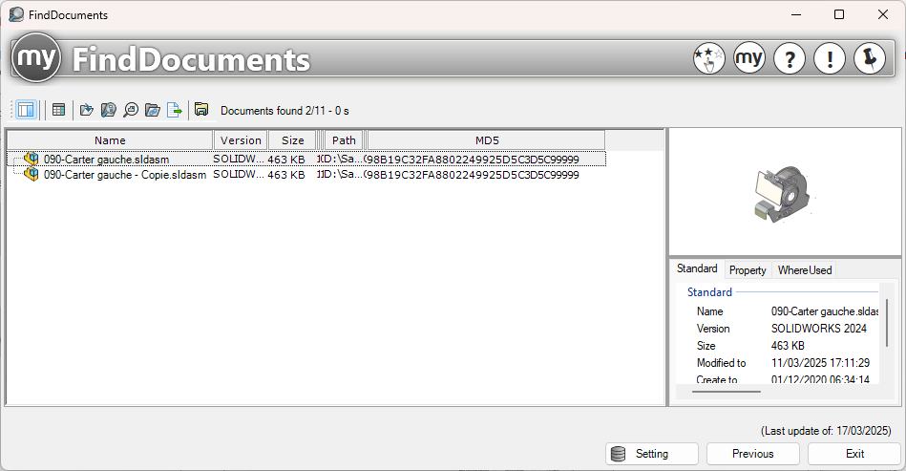
Task: Switch to the Property tab
Action: pyautogui.click(x=748, y=270)
